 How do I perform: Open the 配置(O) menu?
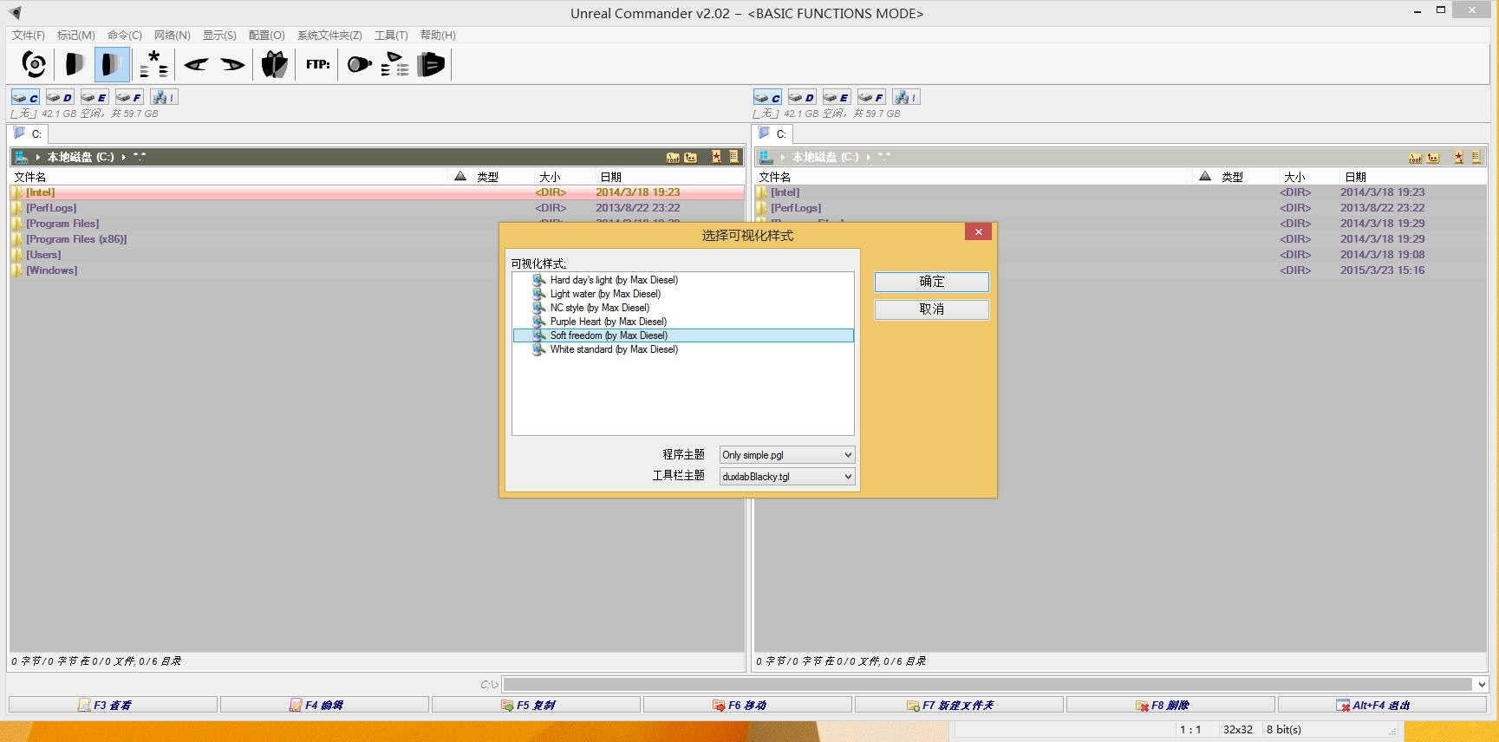coord(267,36)
